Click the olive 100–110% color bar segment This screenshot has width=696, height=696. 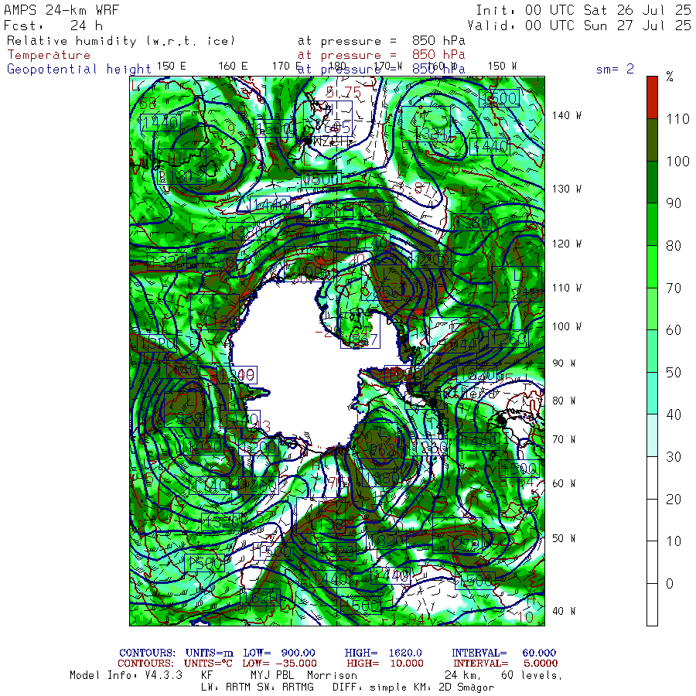tap(652, 140)
